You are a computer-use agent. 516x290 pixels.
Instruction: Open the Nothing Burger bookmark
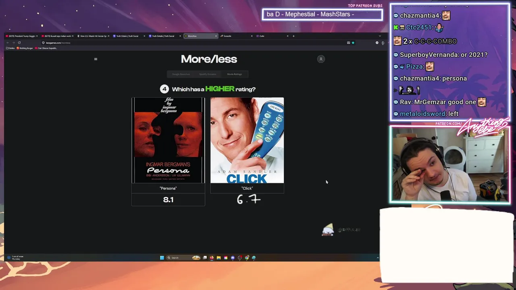click(x=25, y=48)
